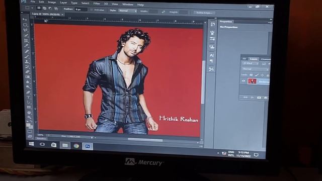Select the Clone Stamp tool

[x=27, y=61]
